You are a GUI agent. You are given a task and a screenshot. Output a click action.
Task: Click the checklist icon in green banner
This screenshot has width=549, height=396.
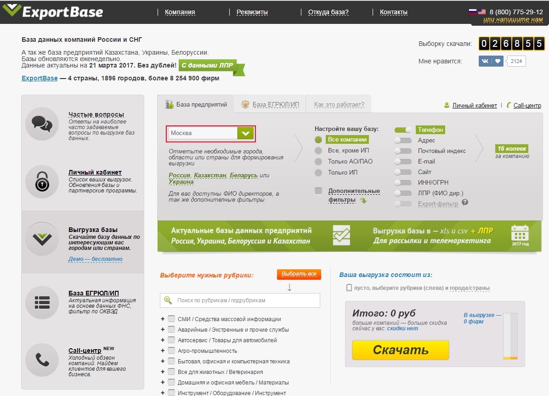coord(341,235)
